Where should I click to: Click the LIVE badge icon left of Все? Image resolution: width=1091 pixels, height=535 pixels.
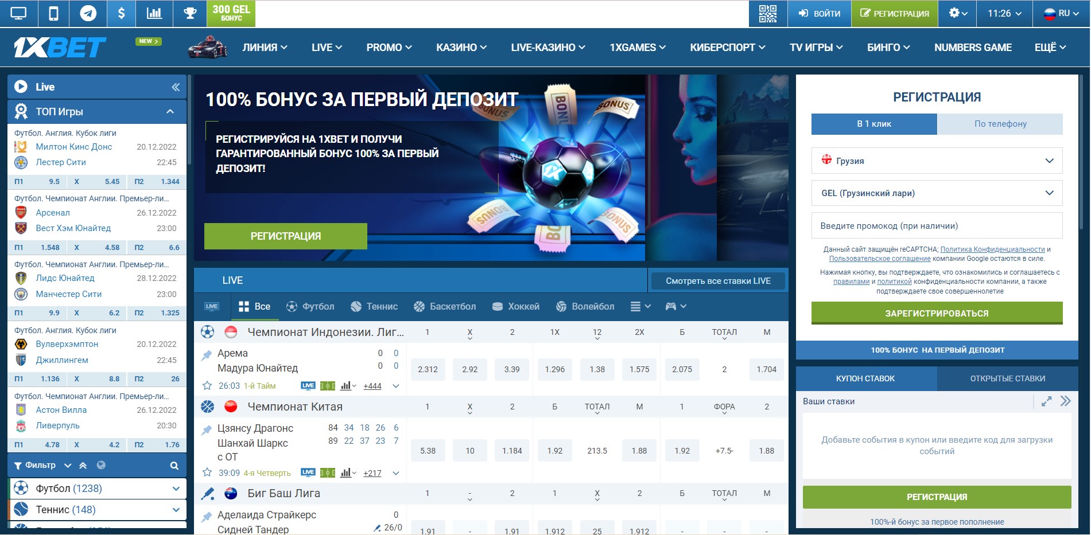click(x=212, y=306)
